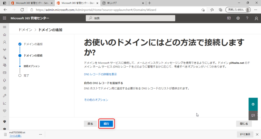
Task: Open Settings gear icon in sidebar
Action: 5,88
